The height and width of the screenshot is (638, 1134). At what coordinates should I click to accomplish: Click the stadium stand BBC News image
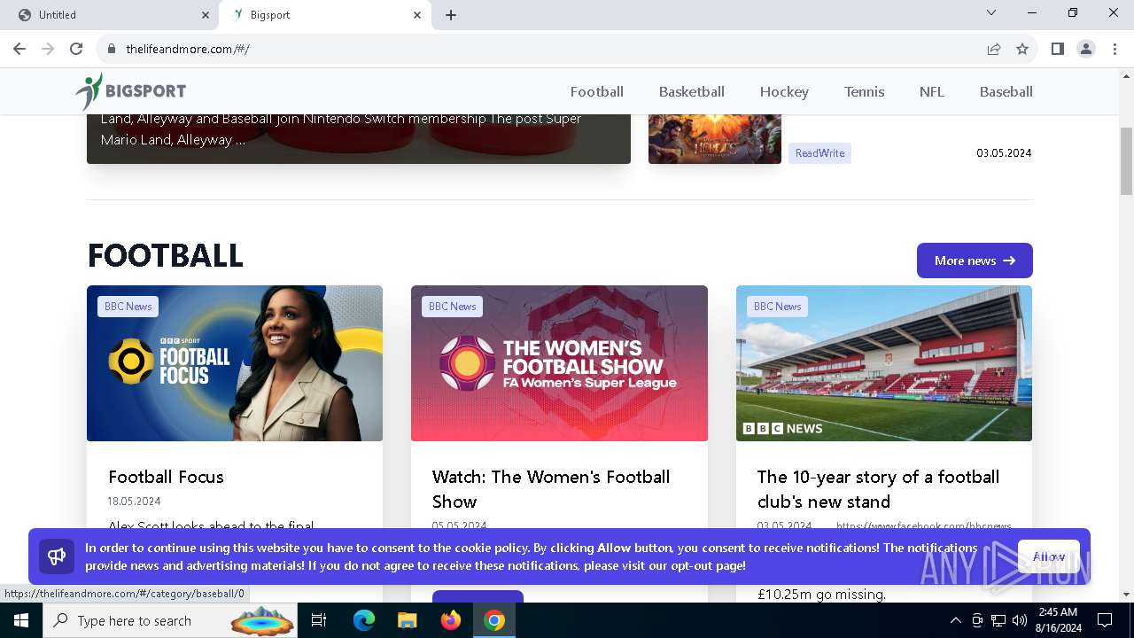point(884,363)
